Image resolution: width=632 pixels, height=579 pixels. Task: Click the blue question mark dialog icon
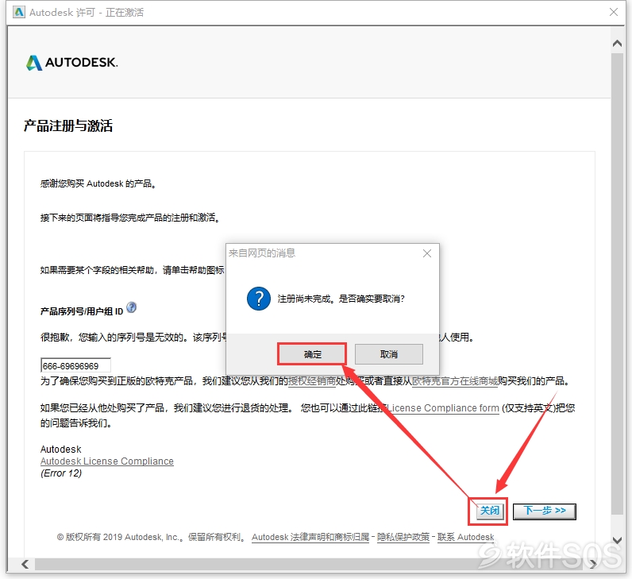[x=258, y=299]
